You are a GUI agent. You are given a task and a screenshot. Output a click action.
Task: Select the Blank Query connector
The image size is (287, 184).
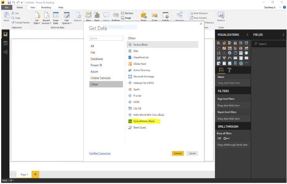162,128
